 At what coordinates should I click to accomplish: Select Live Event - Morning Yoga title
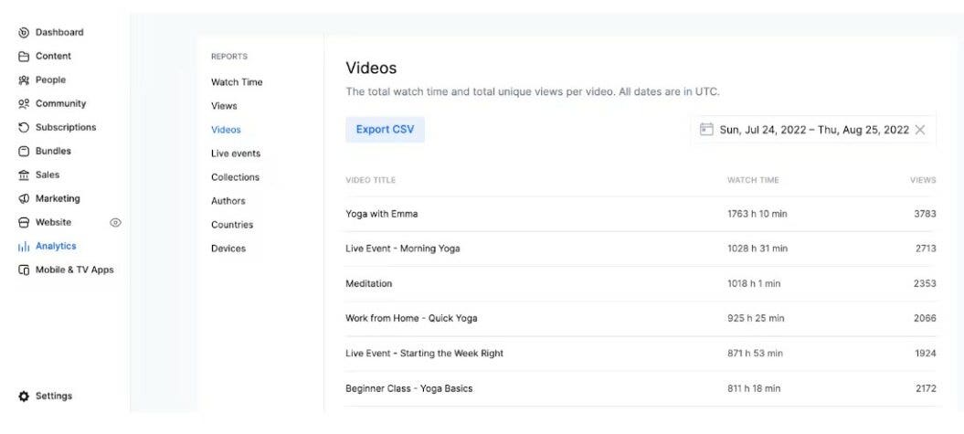point(403,249)
